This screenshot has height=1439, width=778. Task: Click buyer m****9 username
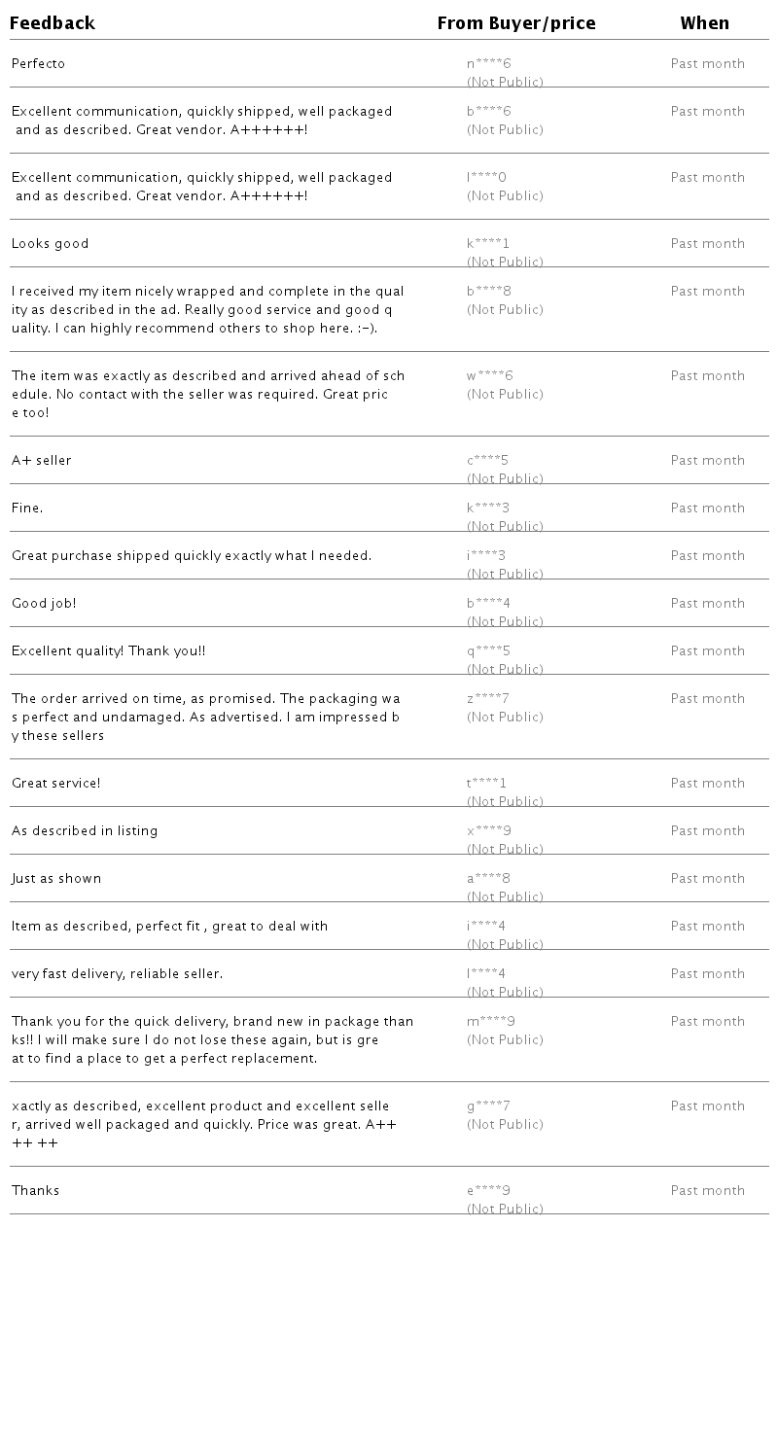491,1022
